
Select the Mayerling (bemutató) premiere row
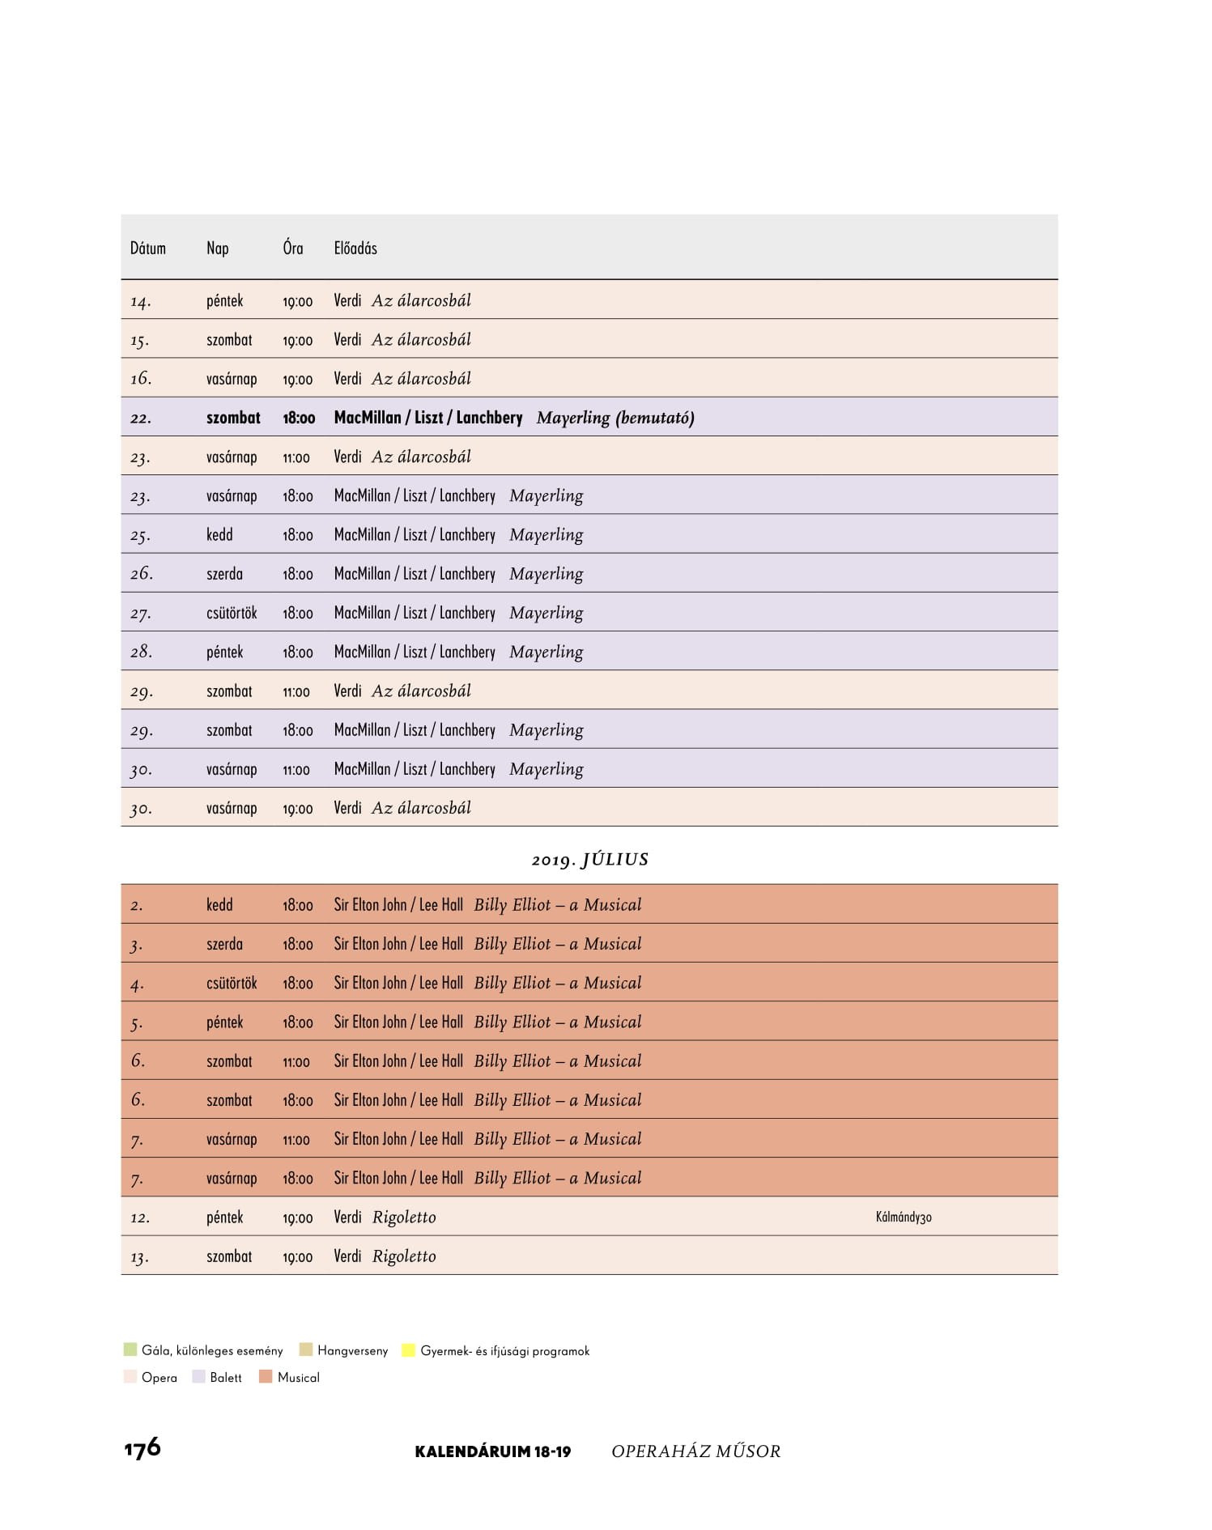[x=589, y=417]
